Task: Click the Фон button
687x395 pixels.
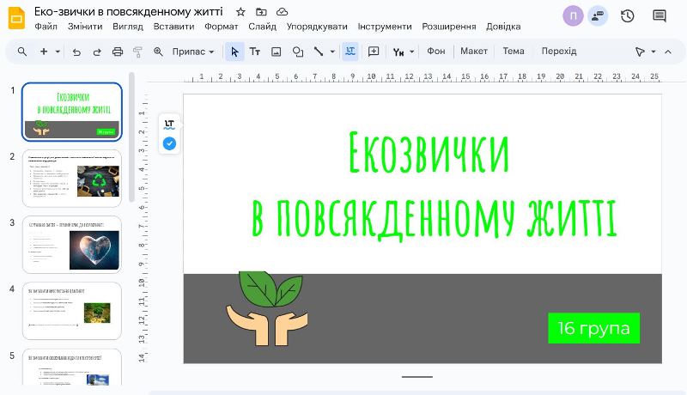Action: pos(436,52)
